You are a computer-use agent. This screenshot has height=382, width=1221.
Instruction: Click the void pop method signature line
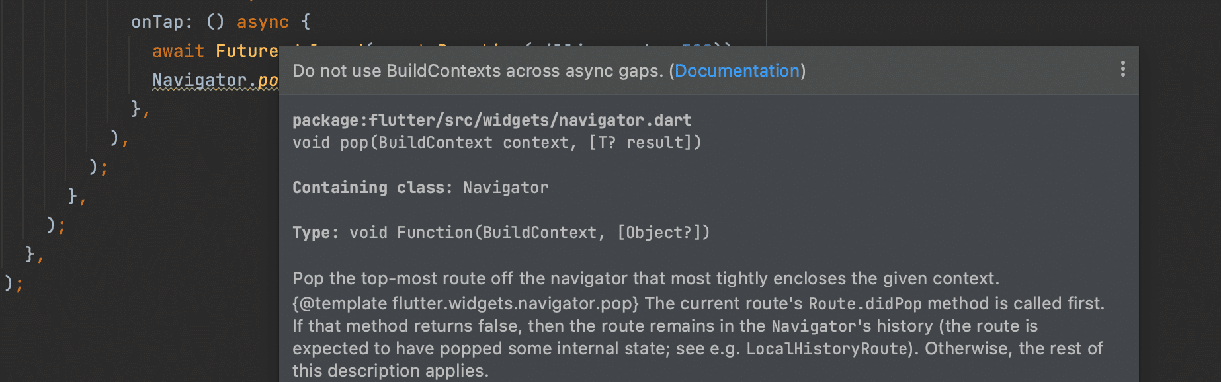[496, 143]
